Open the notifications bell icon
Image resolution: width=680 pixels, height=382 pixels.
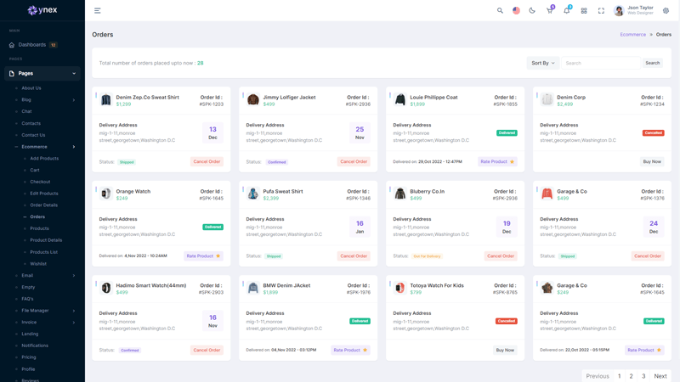click(x=567, y=11)
